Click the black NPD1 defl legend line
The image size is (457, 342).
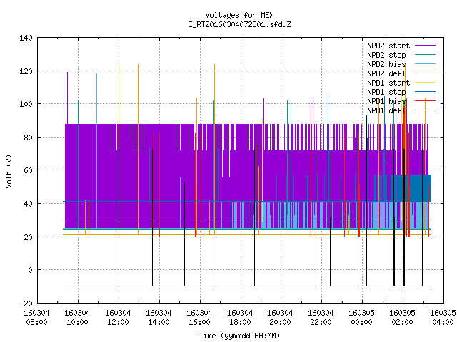425,110
